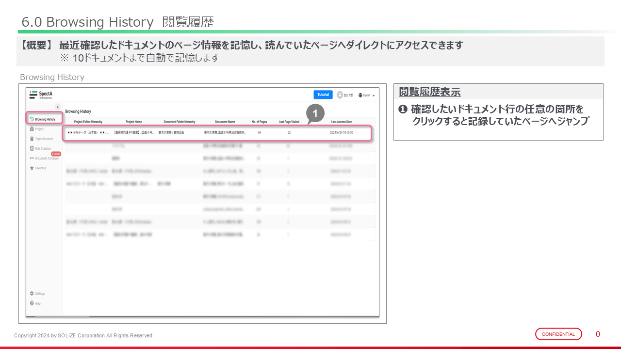The image size is (621, 349).
Task: Open the first browsing history document row
Action: [x=217, y=132]
